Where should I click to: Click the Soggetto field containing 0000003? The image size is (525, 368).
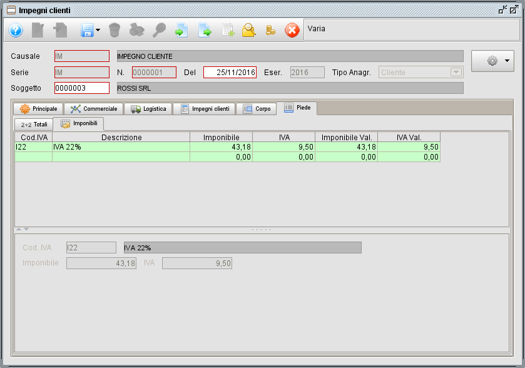coord(81,88)
